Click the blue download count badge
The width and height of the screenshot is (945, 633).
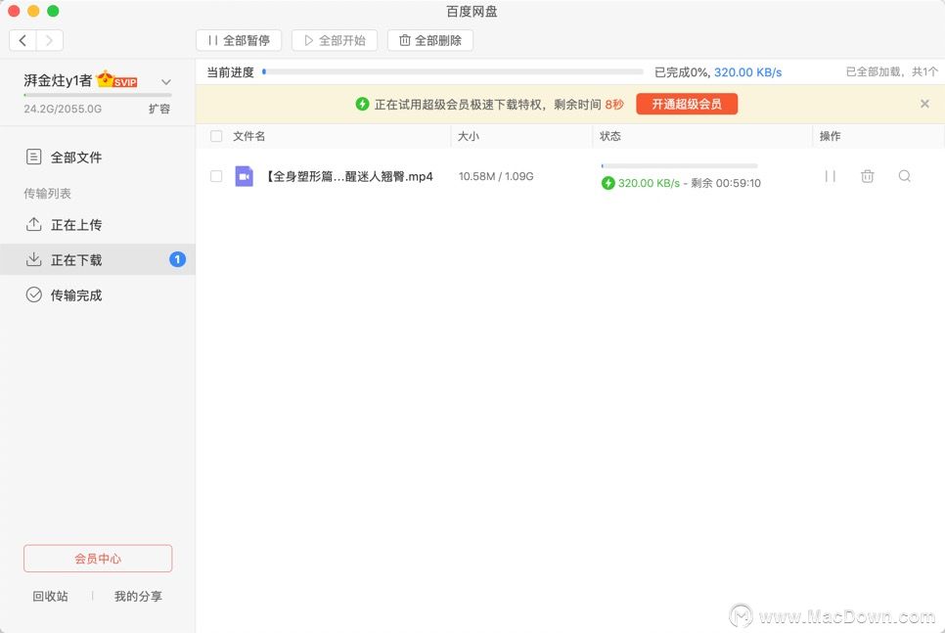[177, 259]
